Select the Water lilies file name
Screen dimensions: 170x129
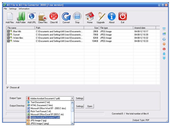[x=18, y=38]
